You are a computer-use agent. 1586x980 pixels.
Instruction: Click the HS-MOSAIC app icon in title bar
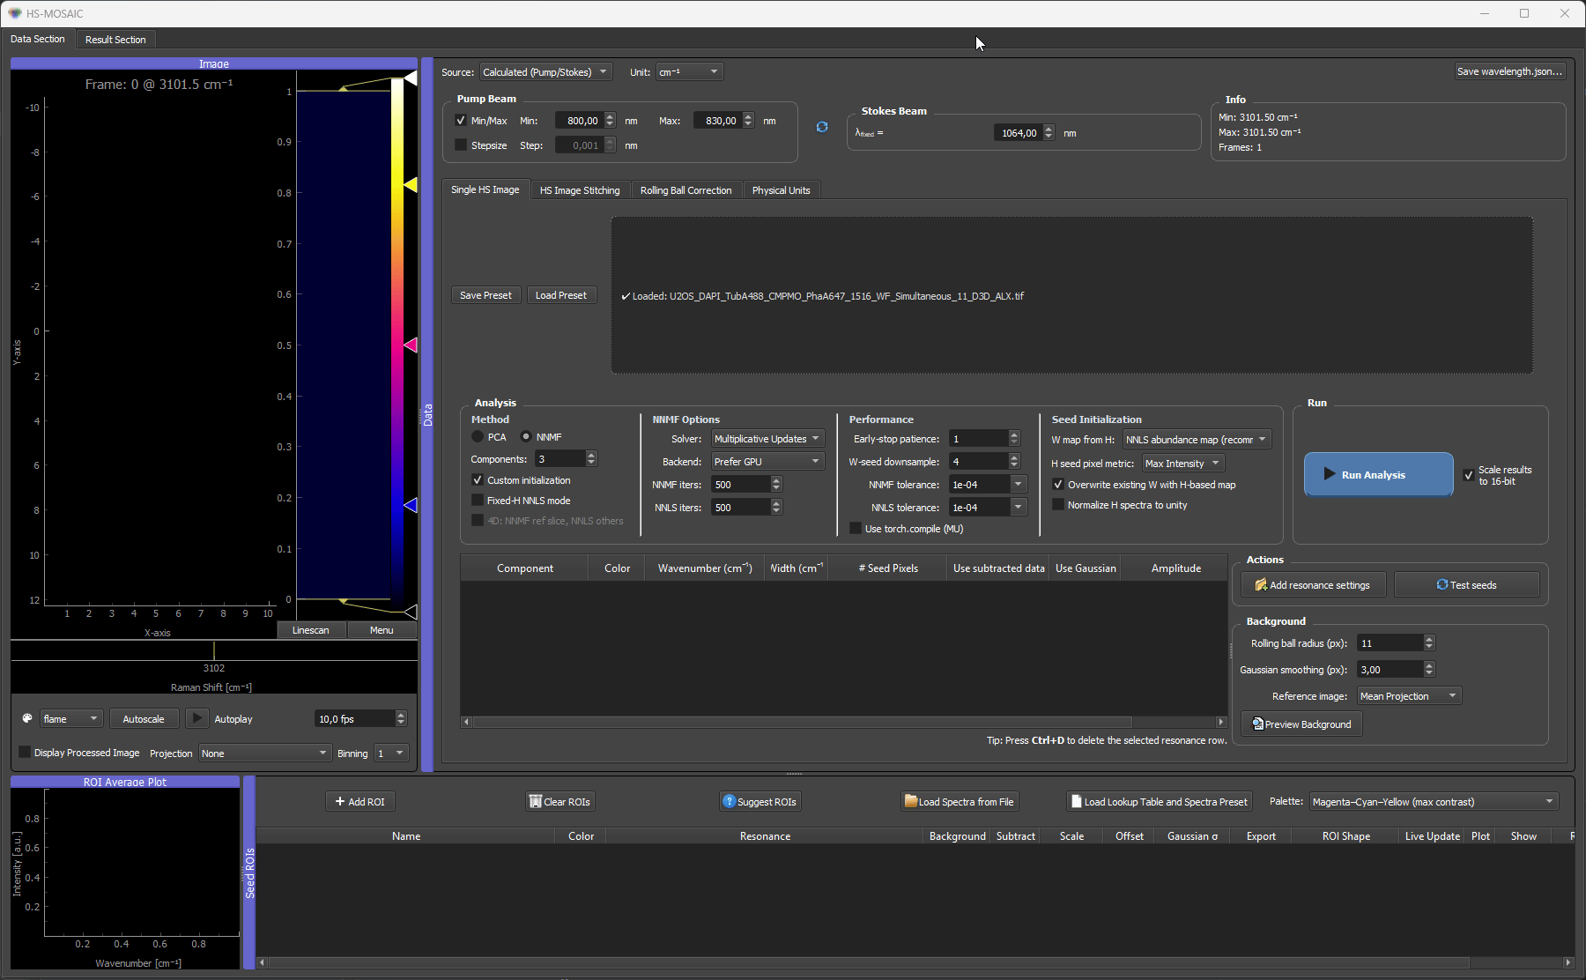tap(14, 13)
